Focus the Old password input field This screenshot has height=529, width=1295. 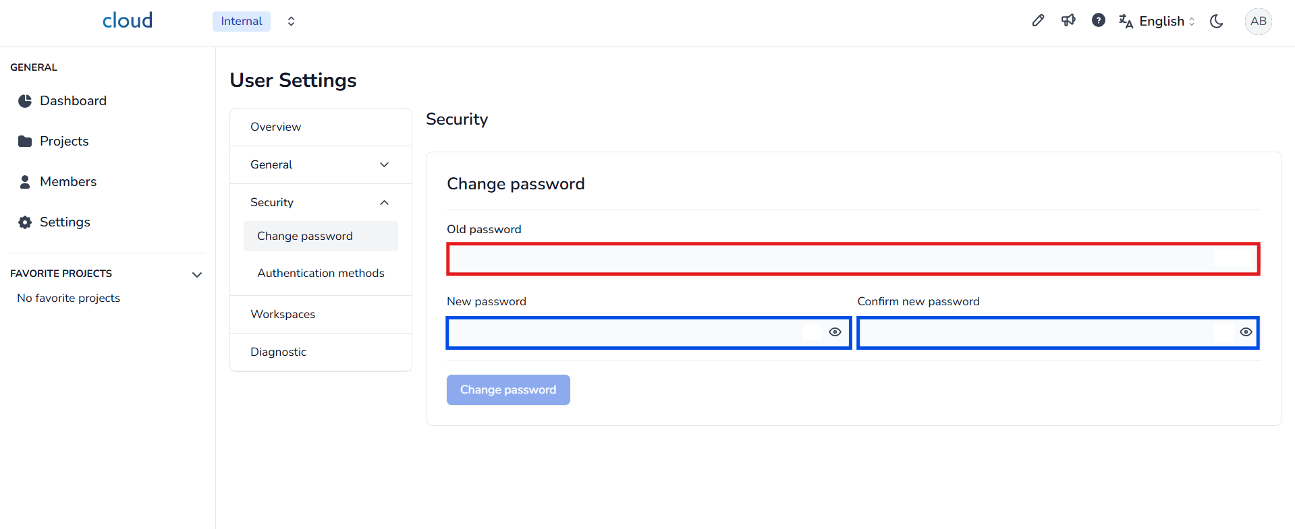pyautogui.click(x=830, y=259)
